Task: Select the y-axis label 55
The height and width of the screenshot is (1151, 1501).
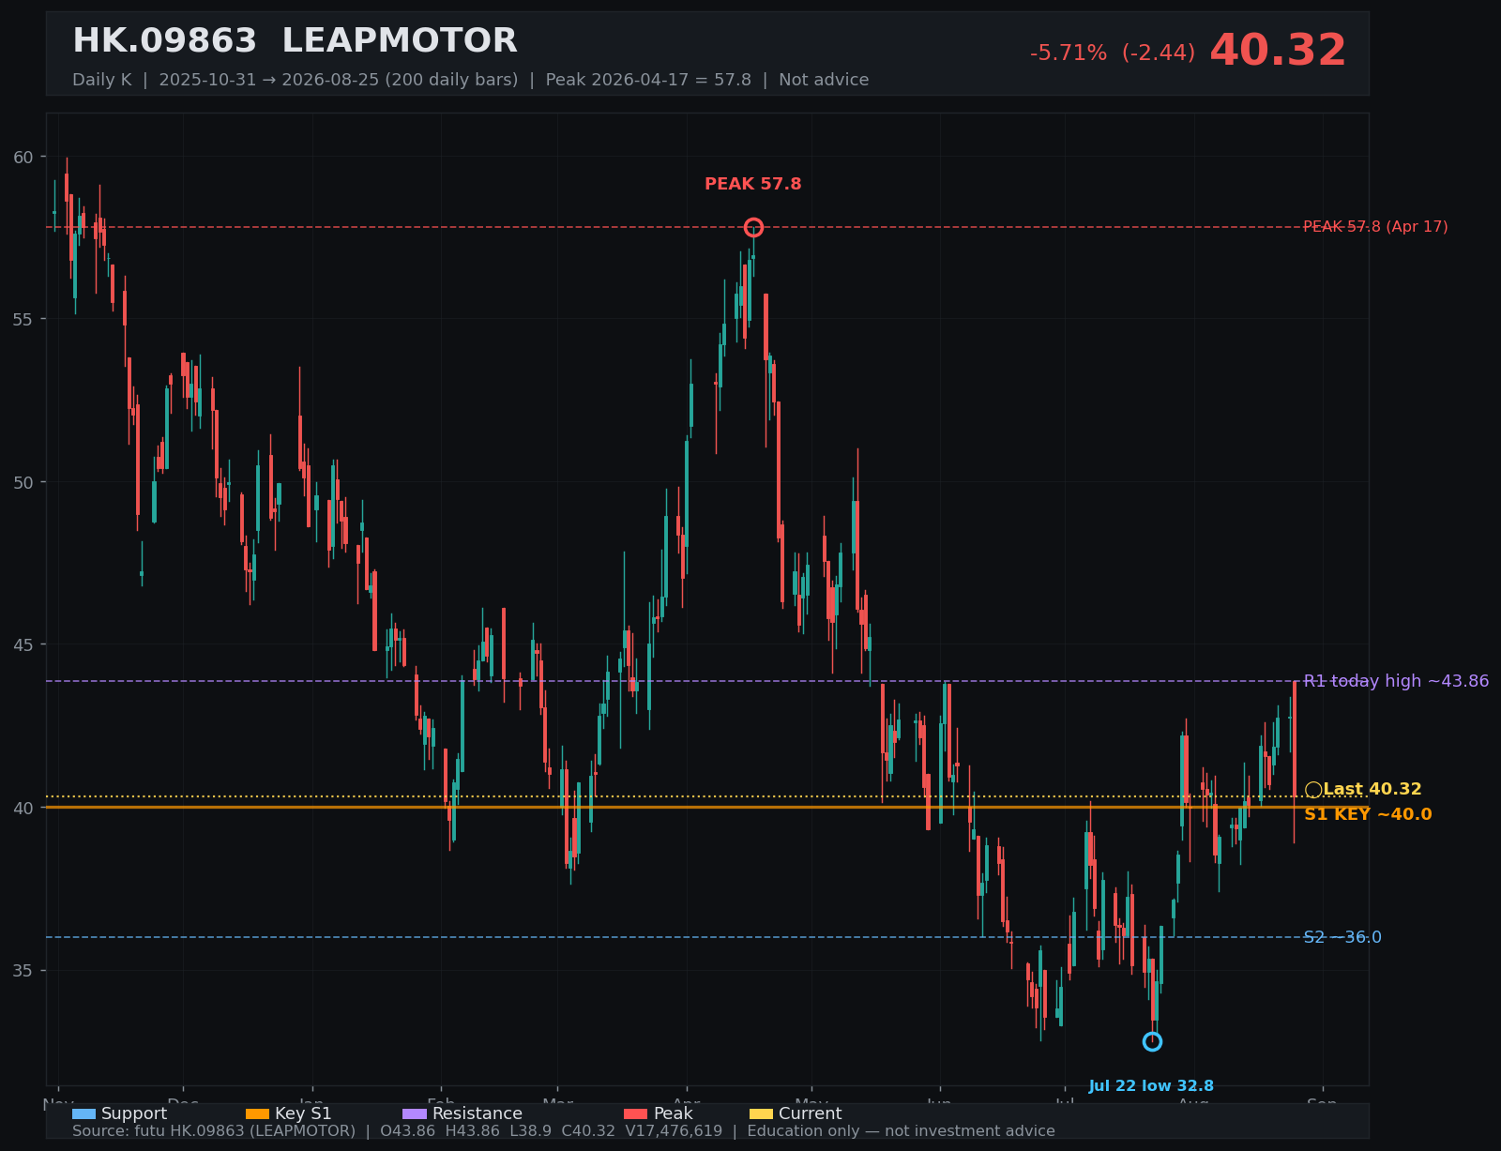Action: pos(23,319)
